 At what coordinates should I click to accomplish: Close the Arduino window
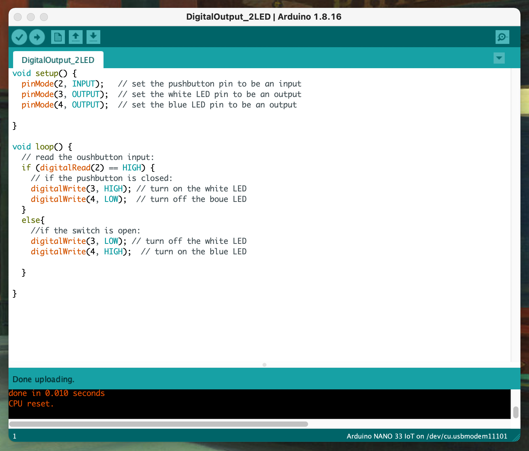tap(18, 17)
